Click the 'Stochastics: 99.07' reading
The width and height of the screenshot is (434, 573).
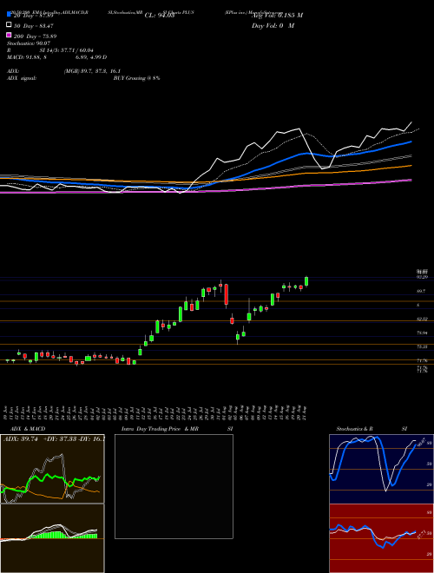pyautogui.click(x=29, y=43)
